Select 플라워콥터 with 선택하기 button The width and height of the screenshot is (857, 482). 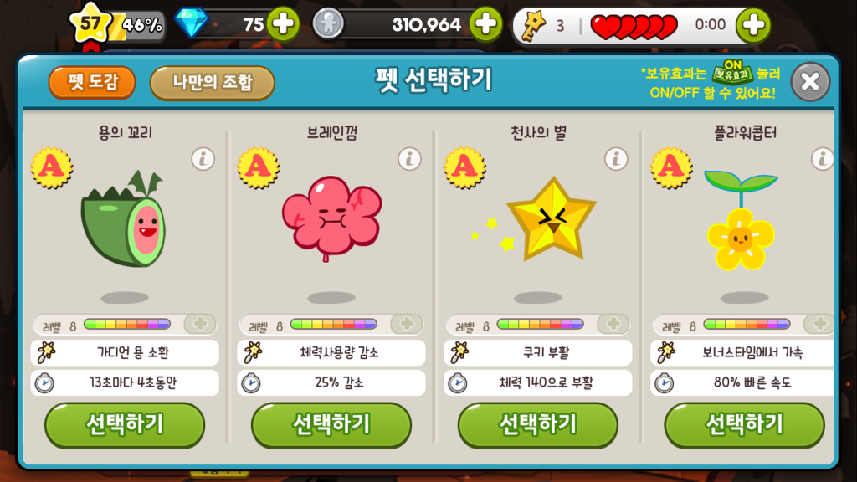(744, 425)
